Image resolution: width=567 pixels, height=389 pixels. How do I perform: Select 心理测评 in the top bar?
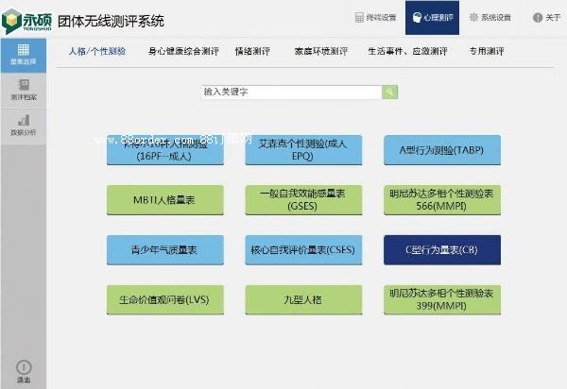[x=432, y=17]
